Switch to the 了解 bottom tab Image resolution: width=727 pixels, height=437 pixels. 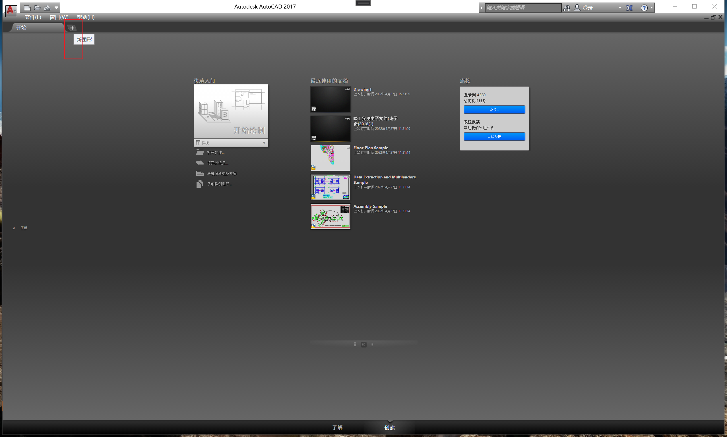point(337,427)
